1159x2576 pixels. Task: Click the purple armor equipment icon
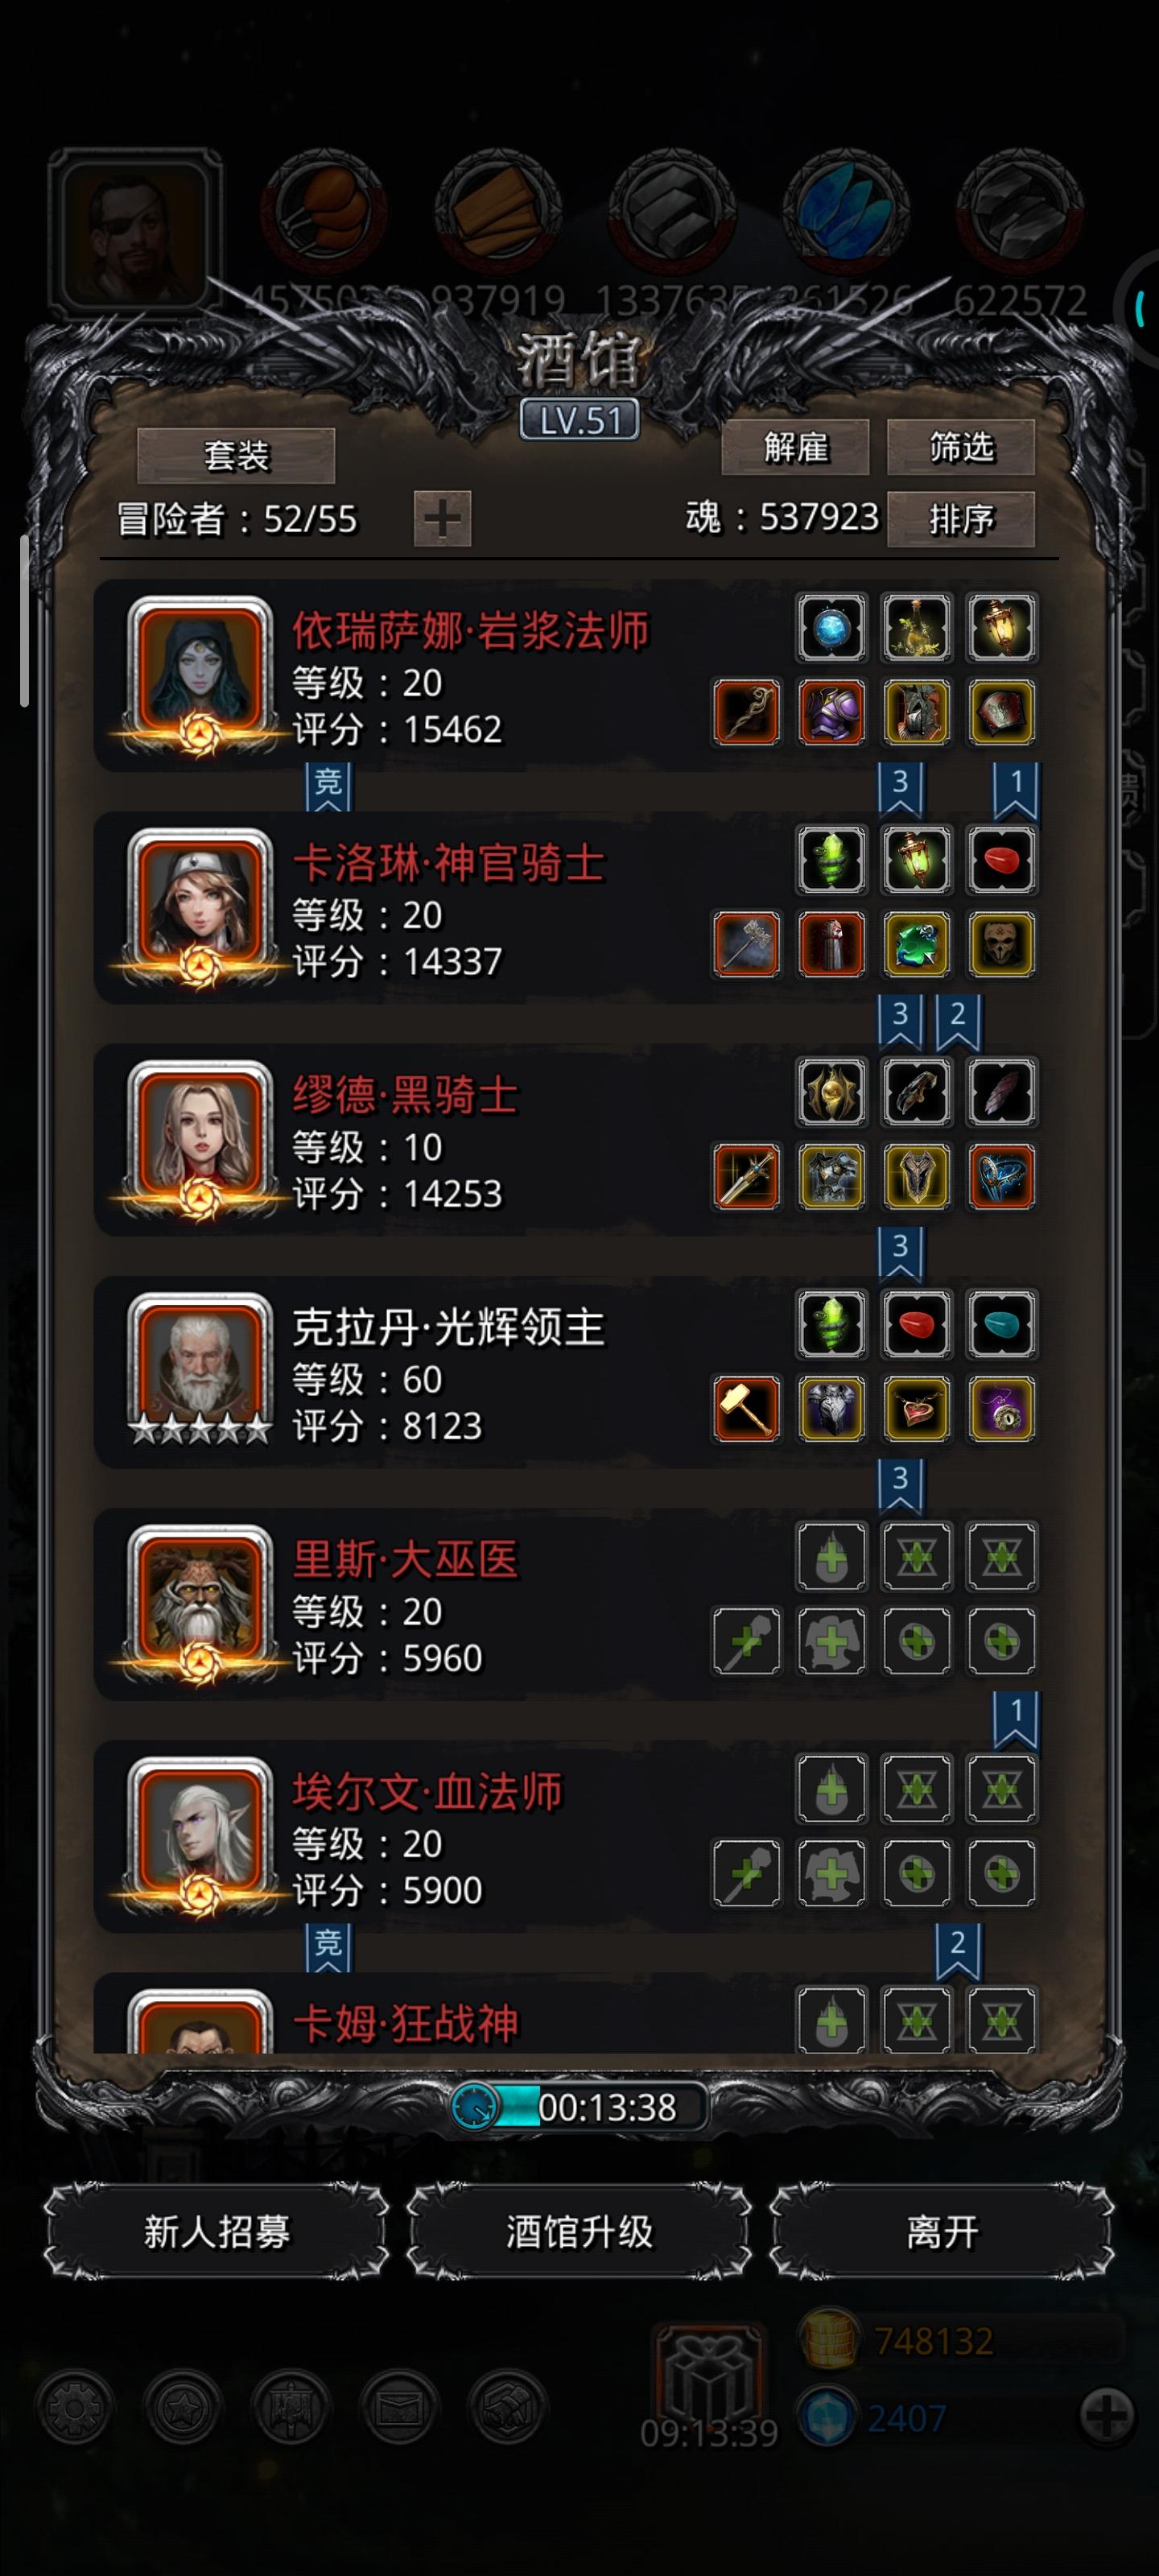(831, 712)
